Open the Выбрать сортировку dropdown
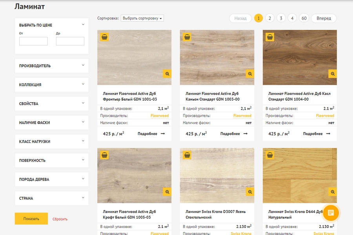The height and width of the screenshot is (235, 353). [142, 18]
